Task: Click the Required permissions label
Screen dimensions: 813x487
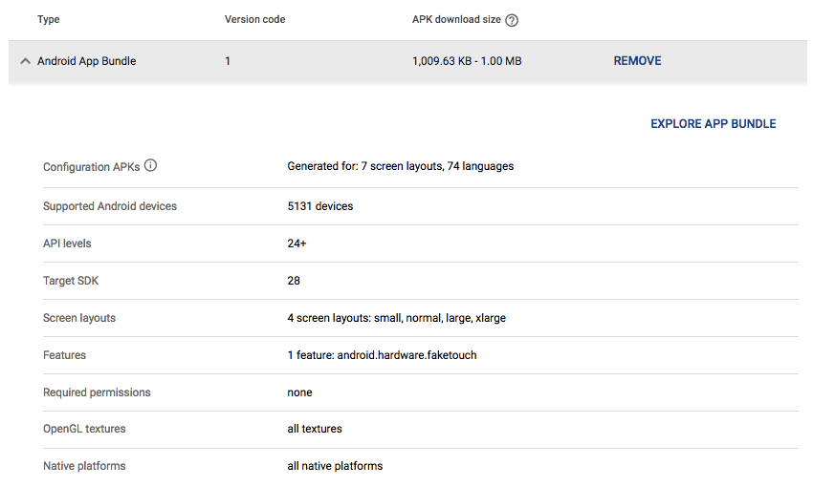Action: [97, 392]
